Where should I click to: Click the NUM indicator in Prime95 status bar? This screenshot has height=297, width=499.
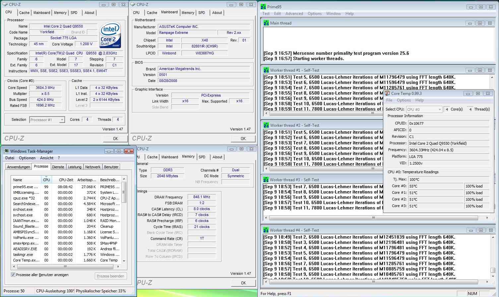coord(472,293)
